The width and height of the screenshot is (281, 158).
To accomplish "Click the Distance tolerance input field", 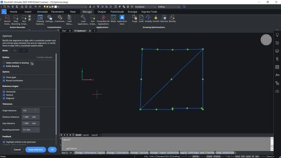I will (x=30, y=117).
